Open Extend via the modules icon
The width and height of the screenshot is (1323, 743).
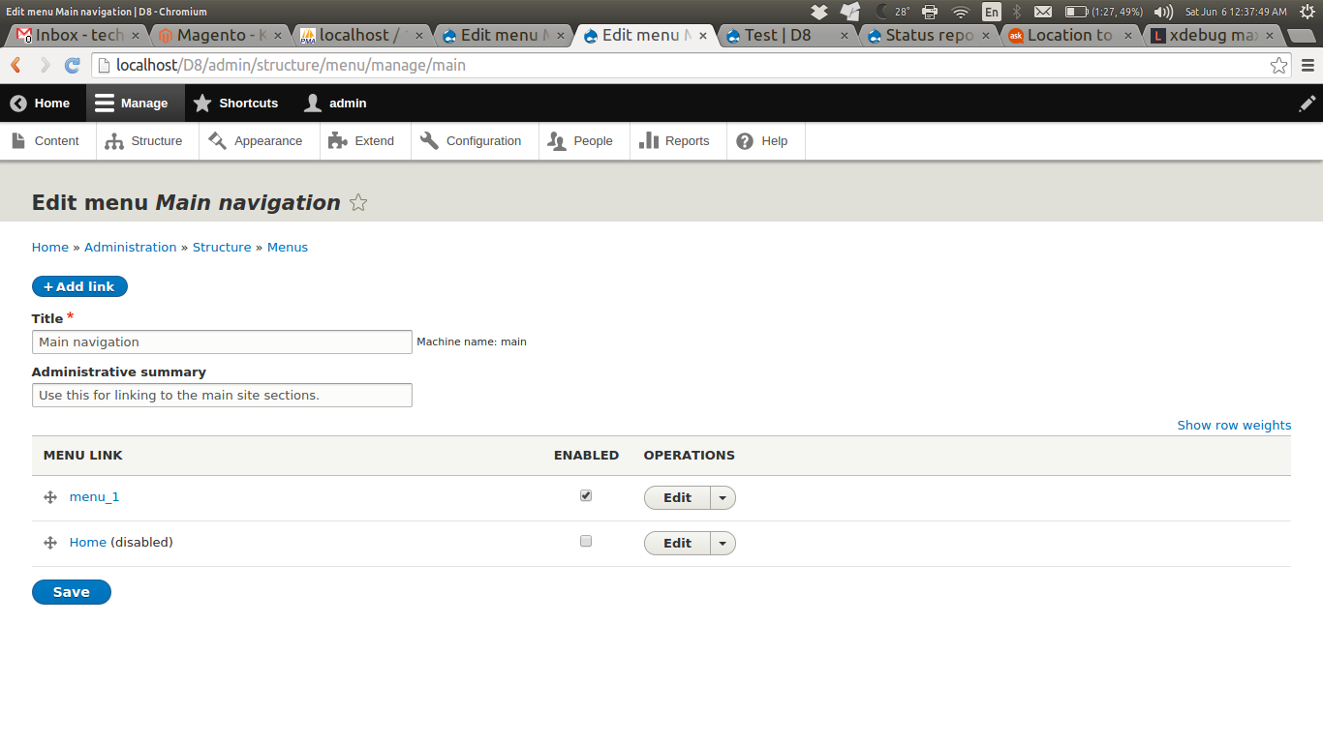point(337,140)
